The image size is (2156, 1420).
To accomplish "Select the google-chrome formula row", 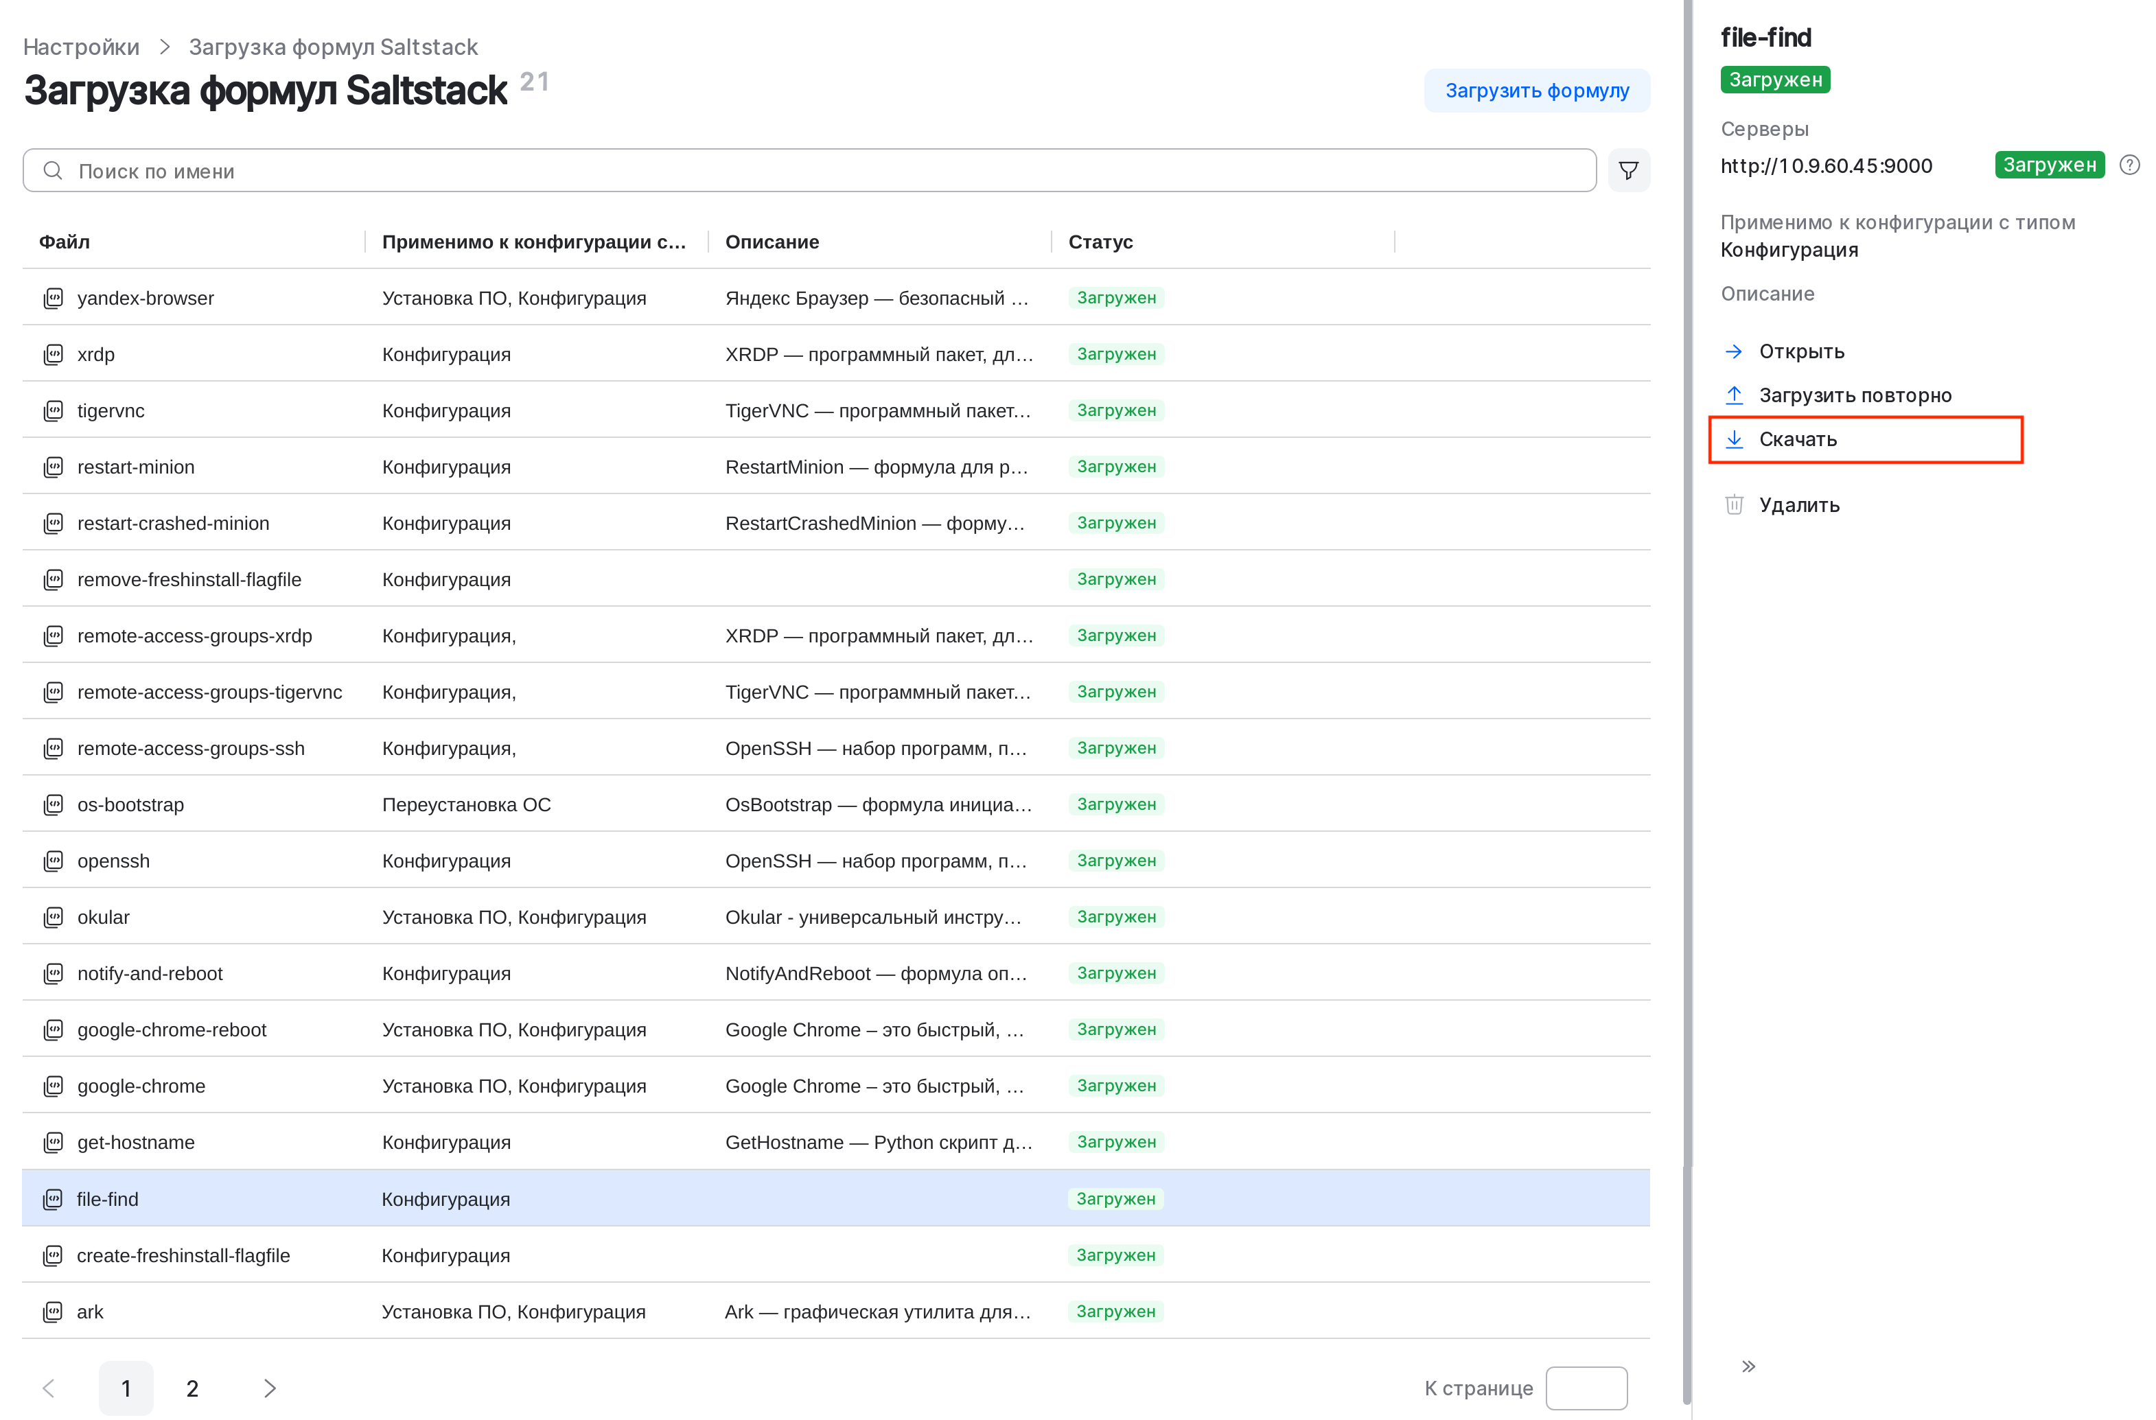I will pyautogui.click(x=544, y=1085).
